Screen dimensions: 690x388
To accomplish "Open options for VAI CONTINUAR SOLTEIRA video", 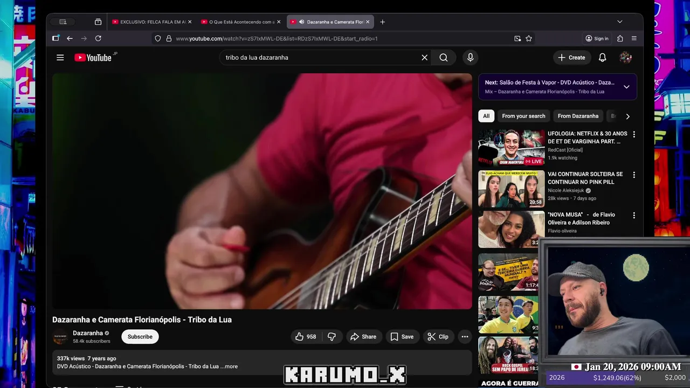I will coord(634,175).
